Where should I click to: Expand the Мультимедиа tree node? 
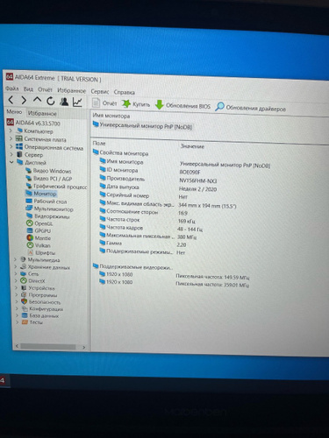coord(15,259)
